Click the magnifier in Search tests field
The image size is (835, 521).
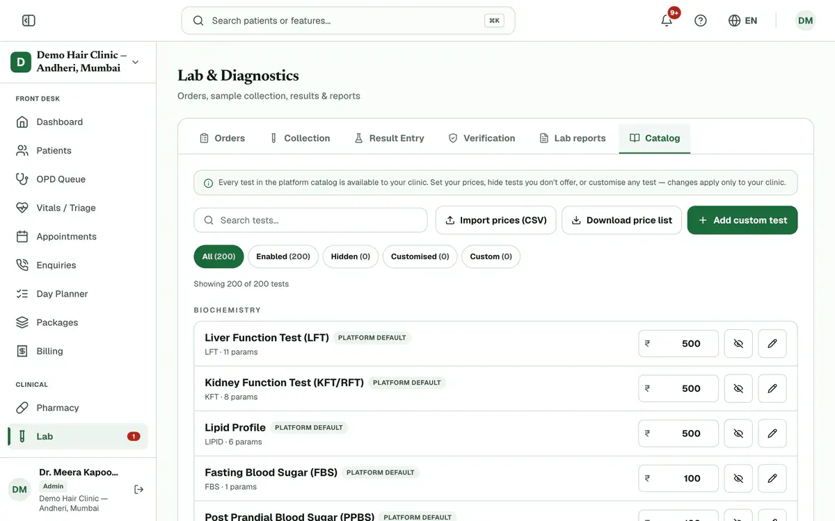209,220
